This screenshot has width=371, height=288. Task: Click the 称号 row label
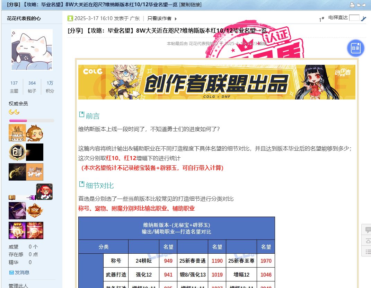click(116, 261)
